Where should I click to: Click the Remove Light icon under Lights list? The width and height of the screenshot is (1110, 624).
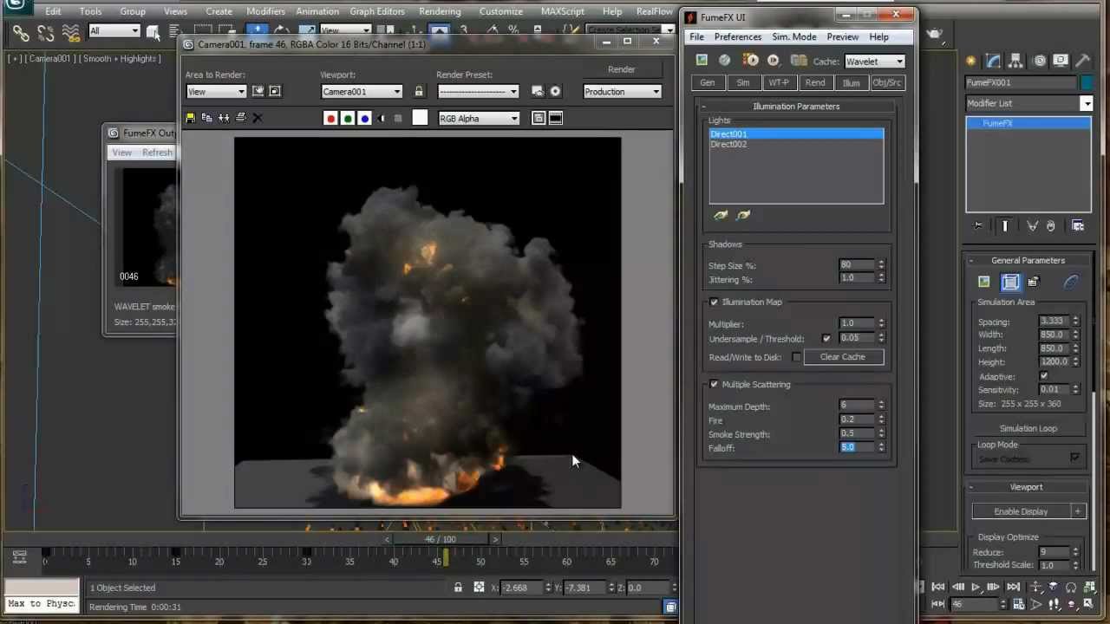743,215
